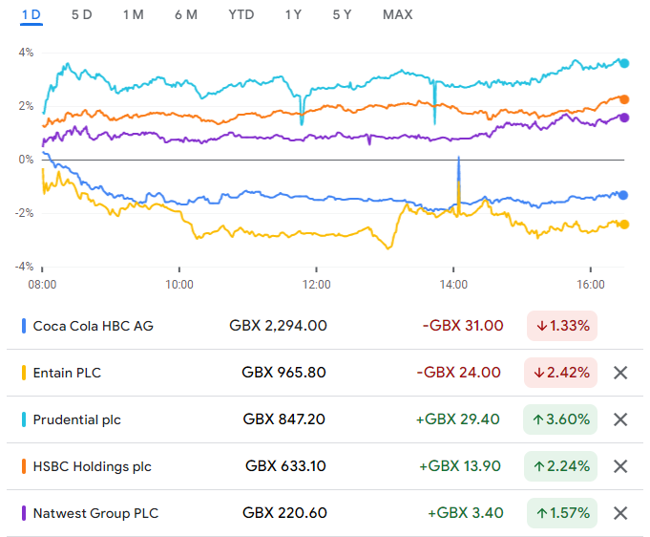Click Entain's 2.42% down badge
Viewport: 650px width, 537px height.
pos(560,373)
